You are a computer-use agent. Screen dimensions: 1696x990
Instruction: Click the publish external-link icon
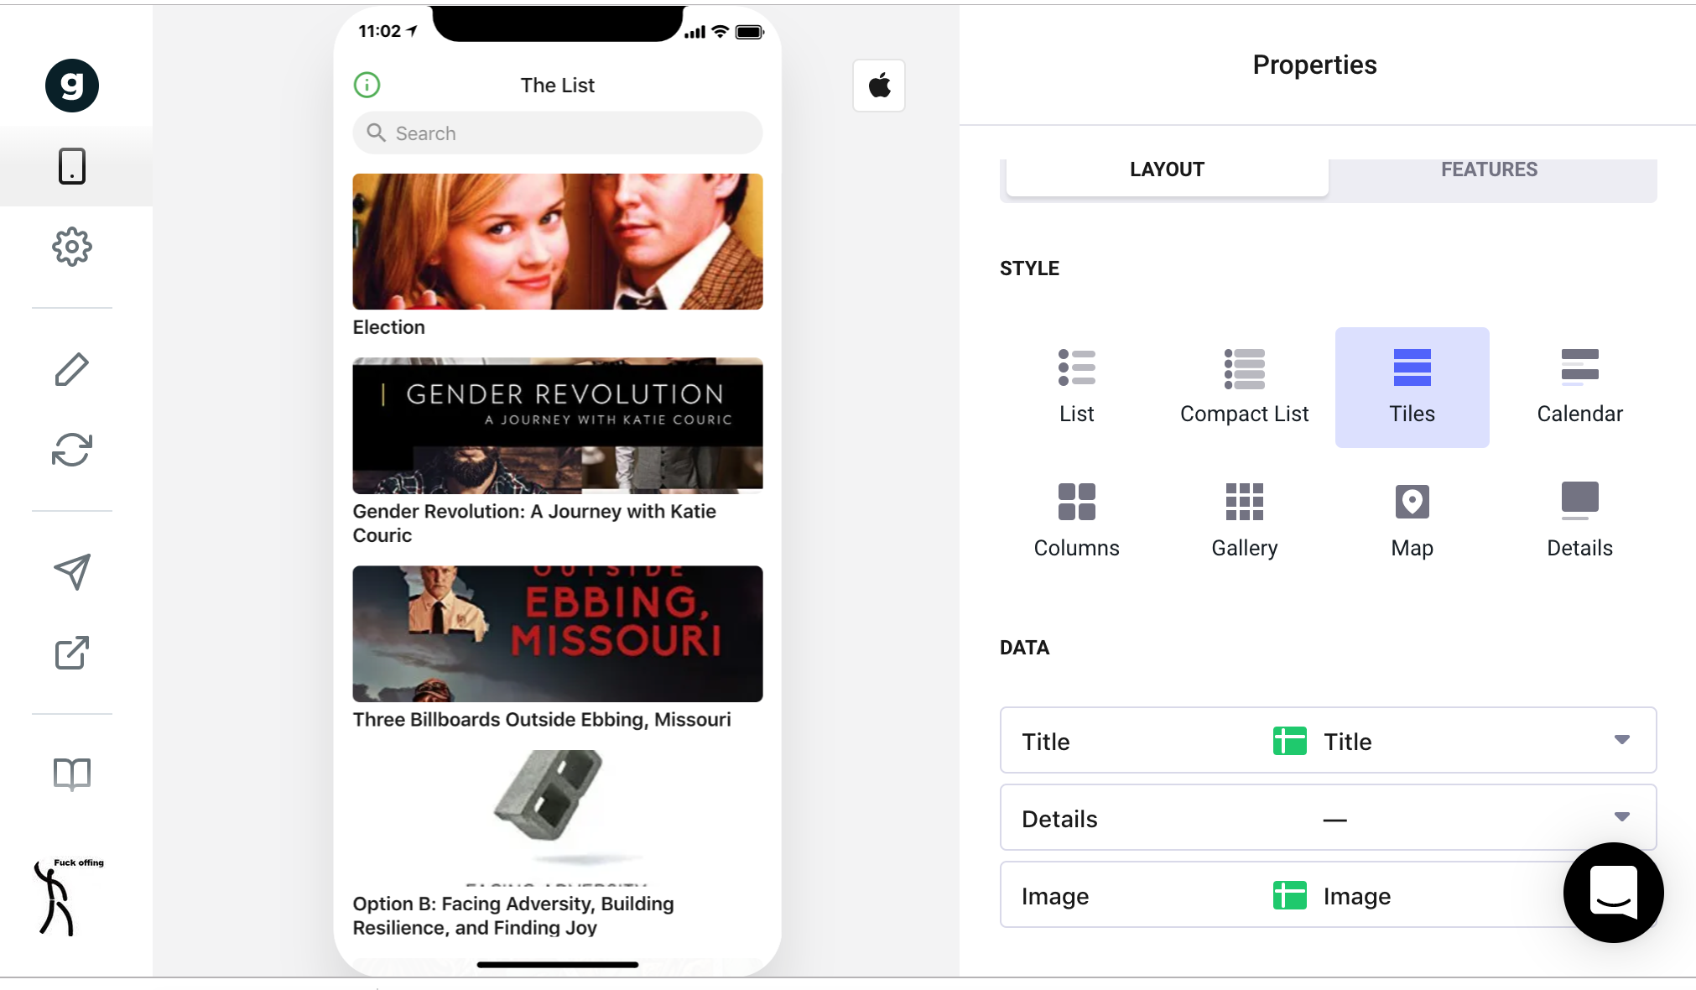pos(72,654)
